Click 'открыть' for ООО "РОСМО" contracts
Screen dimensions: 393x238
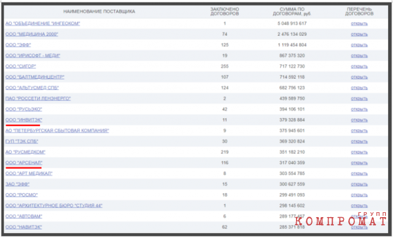pyautogui.click(x=359, y=195)
